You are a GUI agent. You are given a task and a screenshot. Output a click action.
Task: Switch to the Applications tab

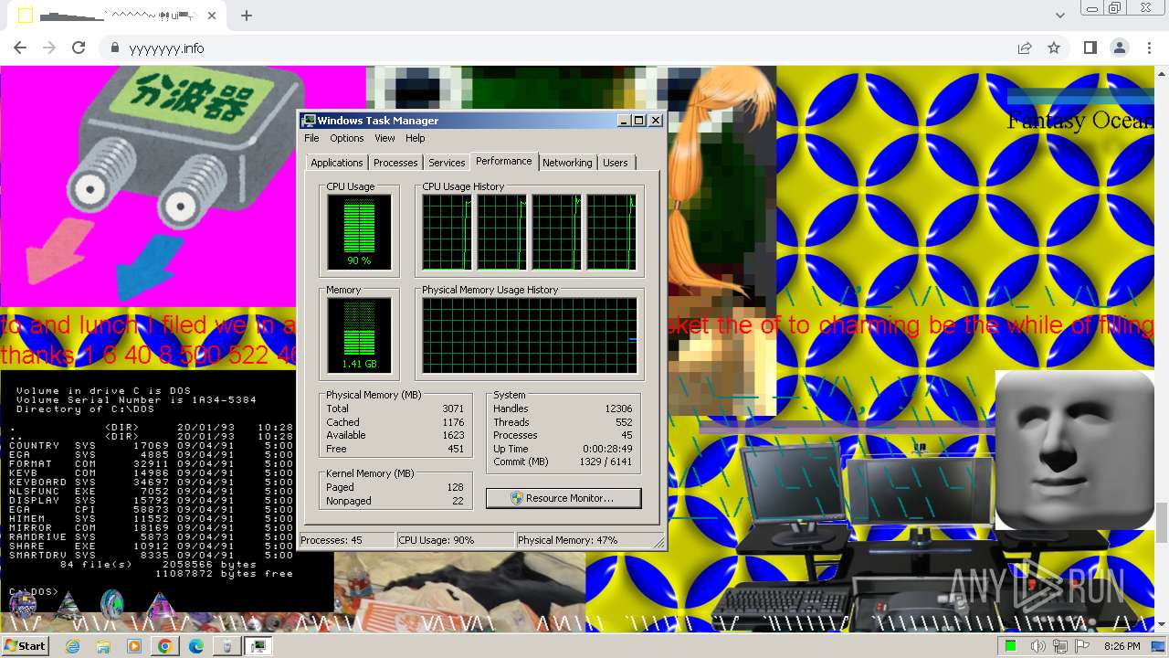click(336, 163)
